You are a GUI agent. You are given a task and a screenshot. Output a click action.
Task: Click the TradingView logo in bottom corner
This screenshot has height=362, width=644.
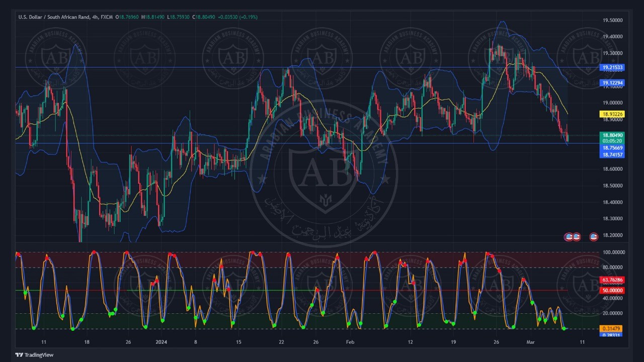[34, 354]
